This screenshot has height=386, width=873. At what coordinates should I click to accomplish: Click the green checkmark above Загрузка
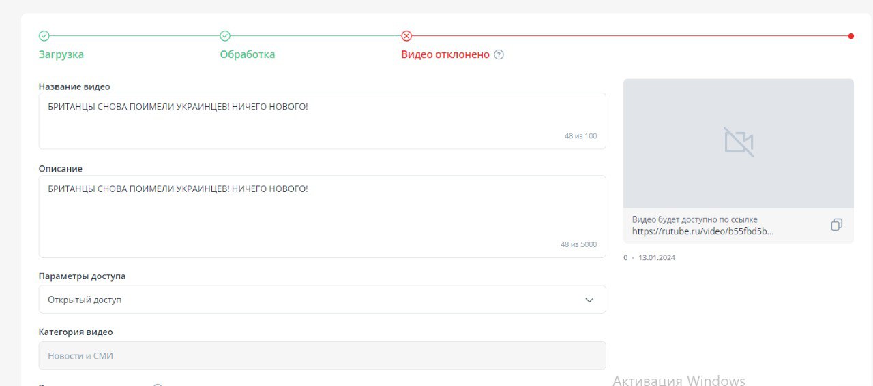[44, 36]
